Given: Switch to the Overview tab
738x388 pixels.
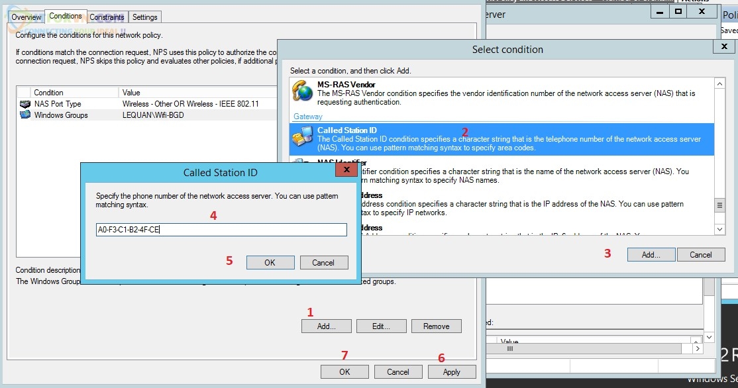Looking at the screenshot, I should click(x=26, y=17).
